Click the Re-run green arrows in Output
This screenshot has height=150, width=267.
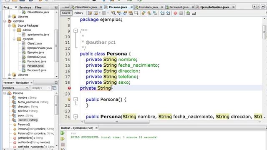tap(63, 133)
